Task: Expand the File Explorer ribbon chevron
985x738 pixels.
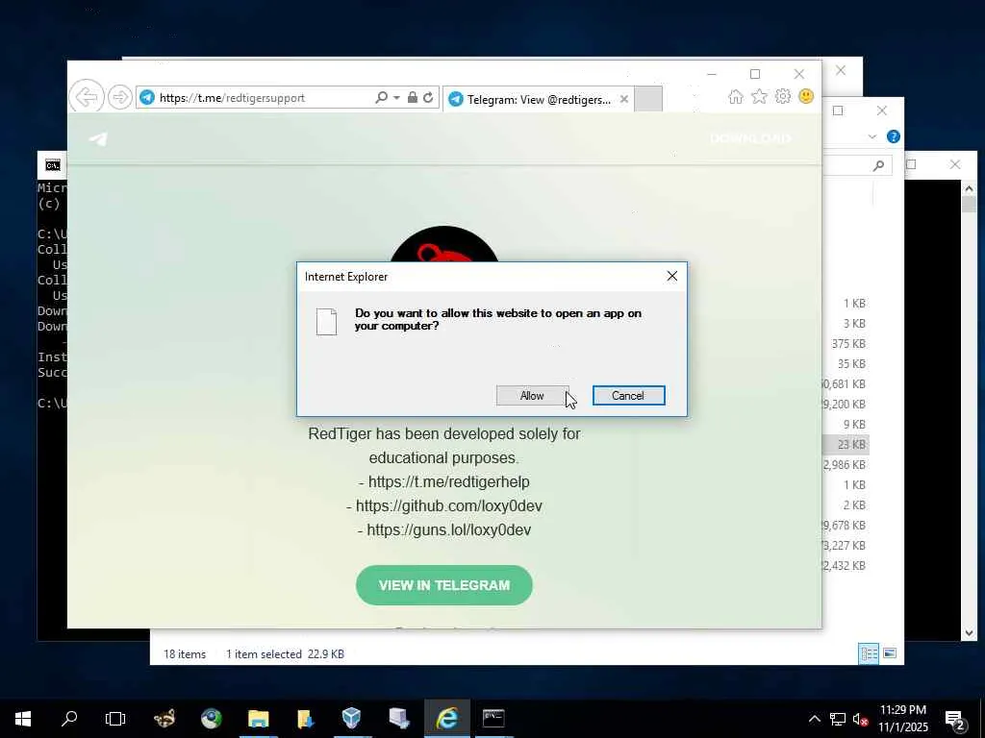Action: 871,136
